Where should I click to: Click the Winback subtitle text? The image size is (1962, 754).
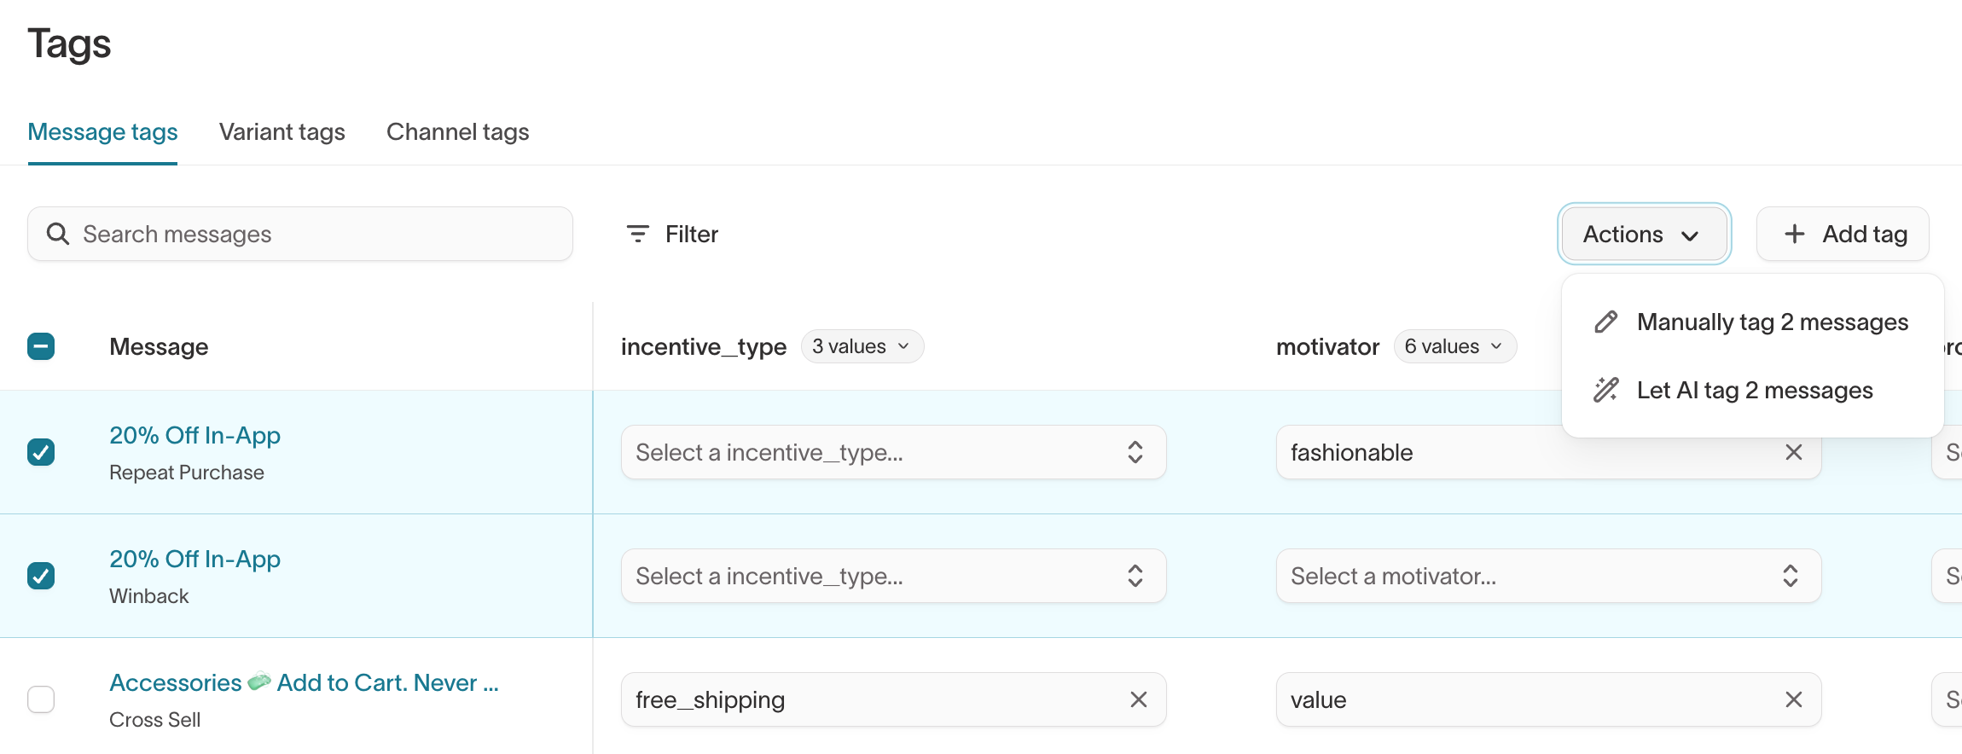[x=149, y=596]
